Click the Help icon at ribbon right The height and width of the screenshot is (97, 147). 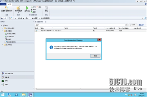click(146, 4)
